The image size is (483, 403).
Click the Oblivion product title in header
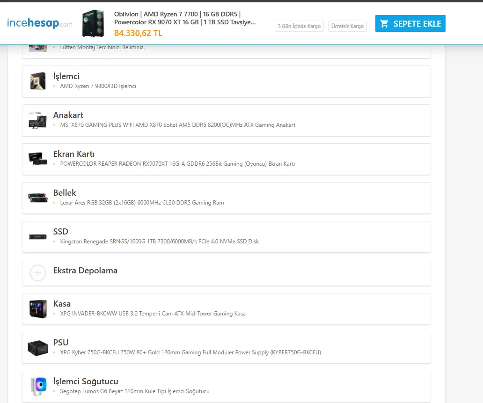pyautogui.click(x=185, y=18)
